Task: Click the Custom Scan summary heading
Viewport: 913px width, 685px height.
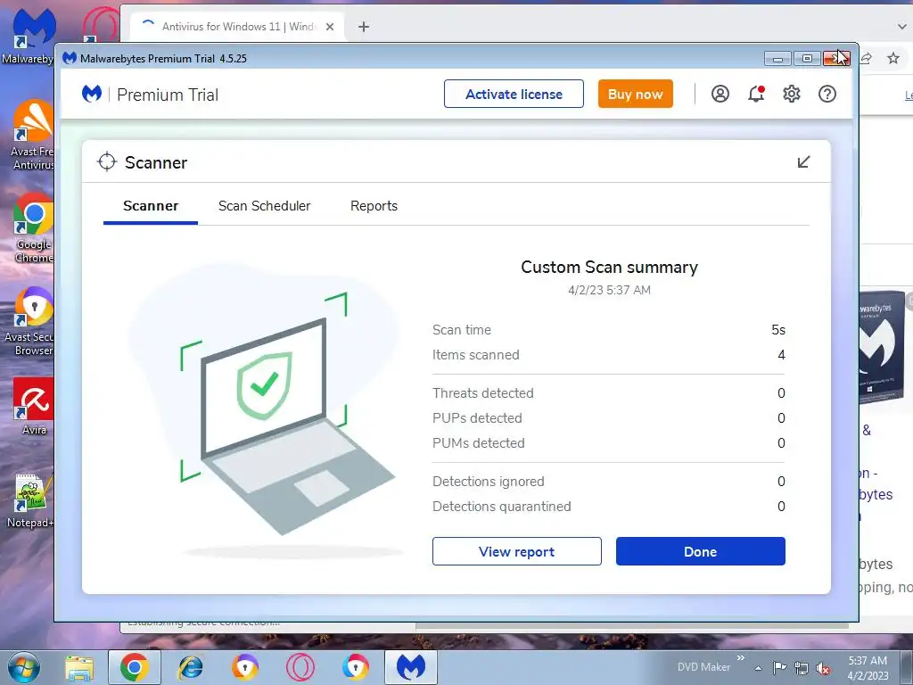Action: [x=609, y=267]
